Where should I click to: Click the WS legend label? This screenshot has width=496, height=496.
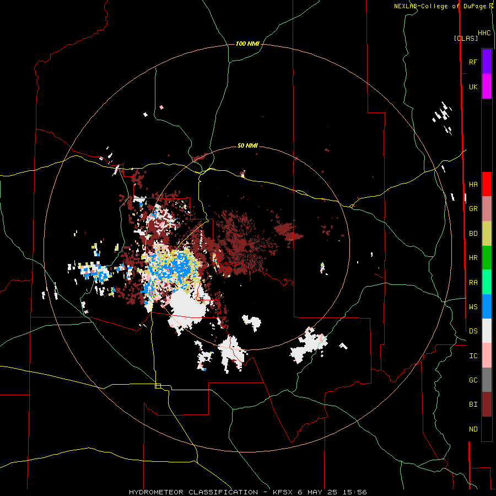coord(473,306)
